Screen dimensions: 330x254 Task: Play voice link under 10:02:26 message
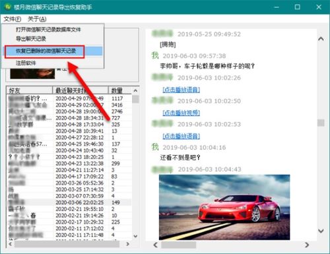(x=181, y=90)
